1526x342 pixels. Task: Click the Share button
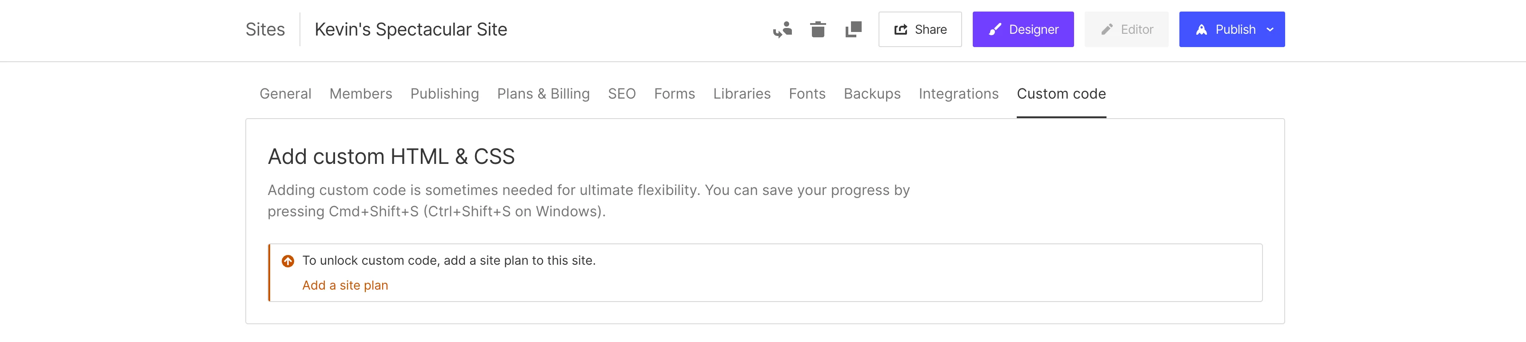(919, 28)
